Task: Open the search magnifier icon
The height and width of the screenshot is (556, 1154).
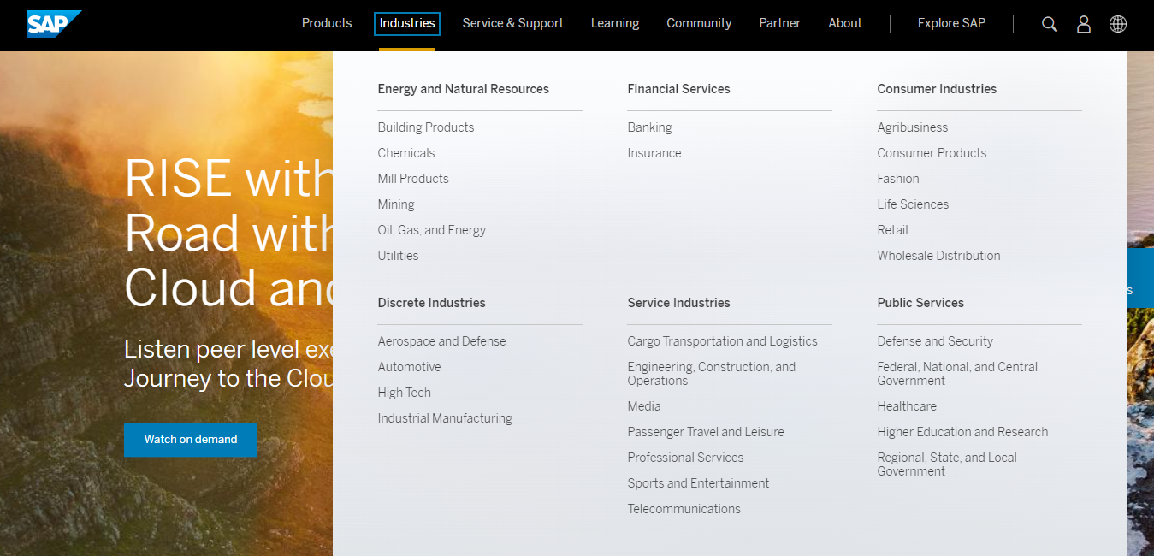Action: (x=1049, y=24)
